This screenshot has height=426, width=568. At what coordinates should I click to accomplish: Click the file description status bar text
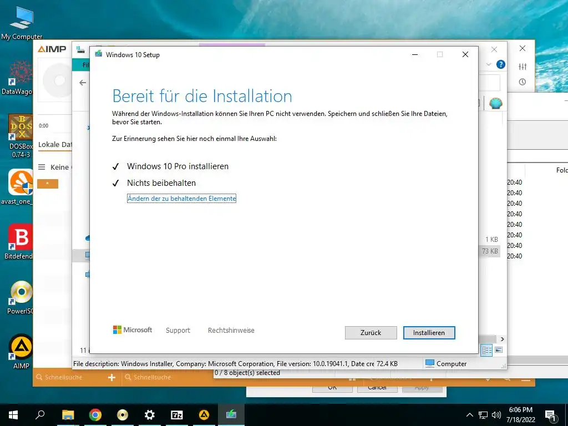pos(224,364)
